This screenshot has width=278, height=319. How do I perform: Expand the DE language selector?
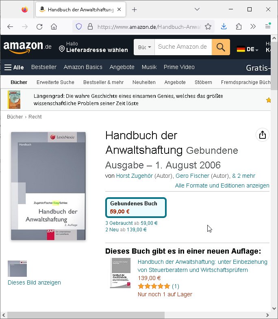[248, 49]
